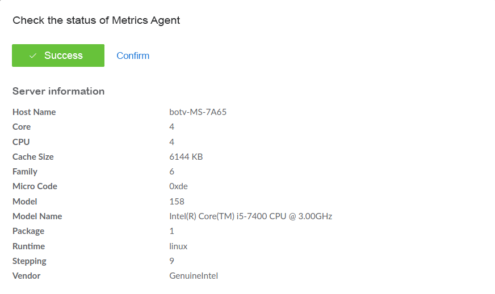
Task: Click the Micro Code value 0xde
Action: (x=178, y=186)
